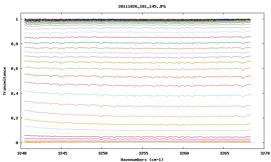Viewport: 271px width, 162px height.
Task: Click the Wavenumbers (cm-1) x-axis label
Action: pos(142,160)
